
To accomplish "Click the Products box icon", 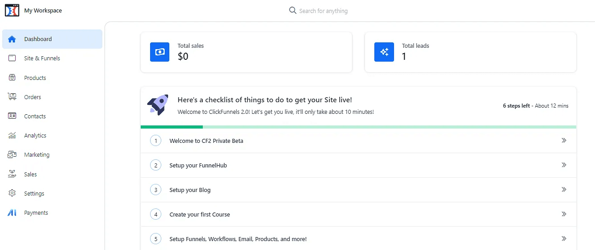I will [x=12, y=78].
